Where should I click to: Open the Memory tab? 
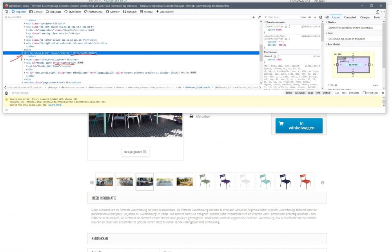[113, 12]
